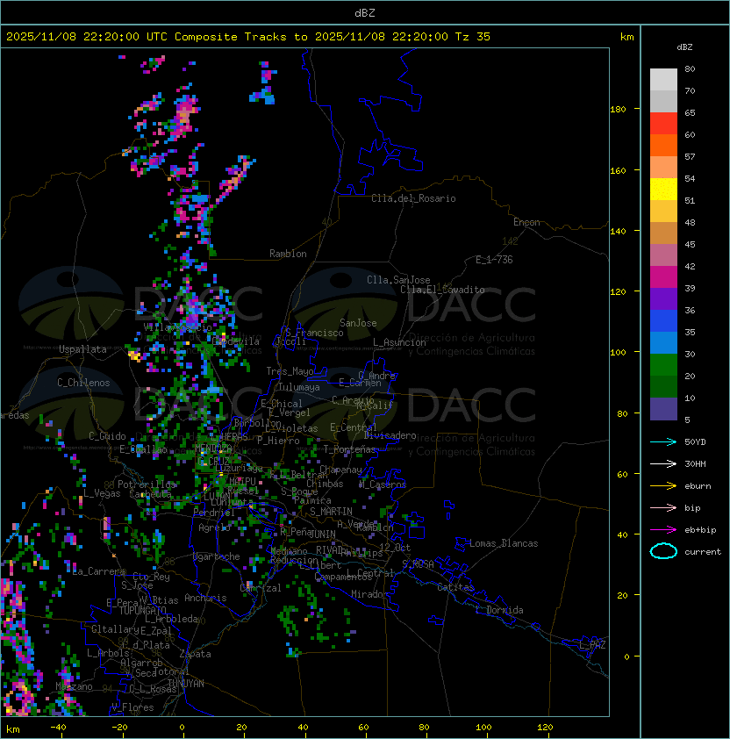Click the cyan current ellipse icon
The width and height of the screenshot is (730, 739).
[x=663, y=551]
